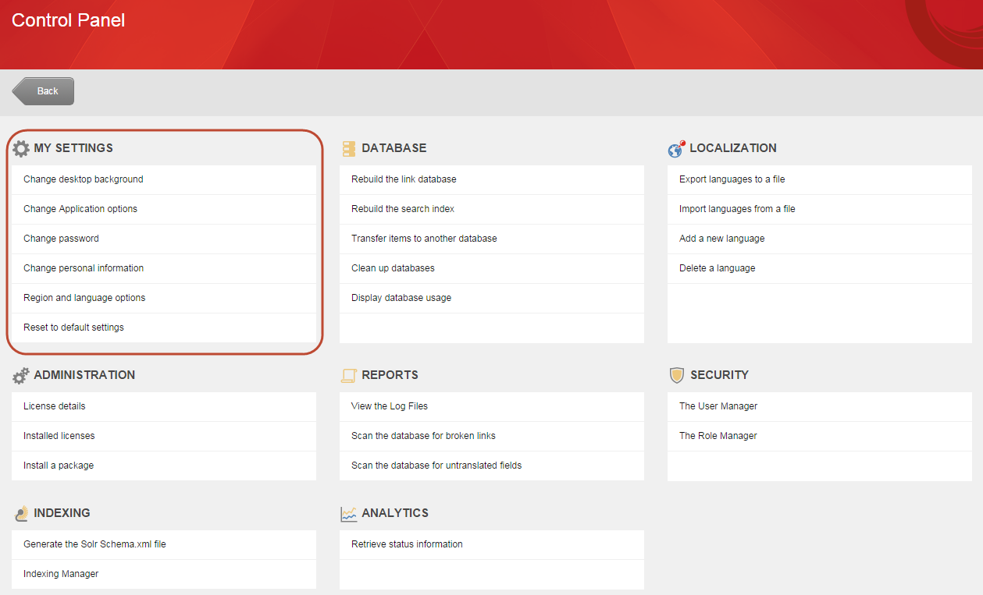The image size is (983, 595).
Task: Click the Database stack icon
Action: click(348, 148)
